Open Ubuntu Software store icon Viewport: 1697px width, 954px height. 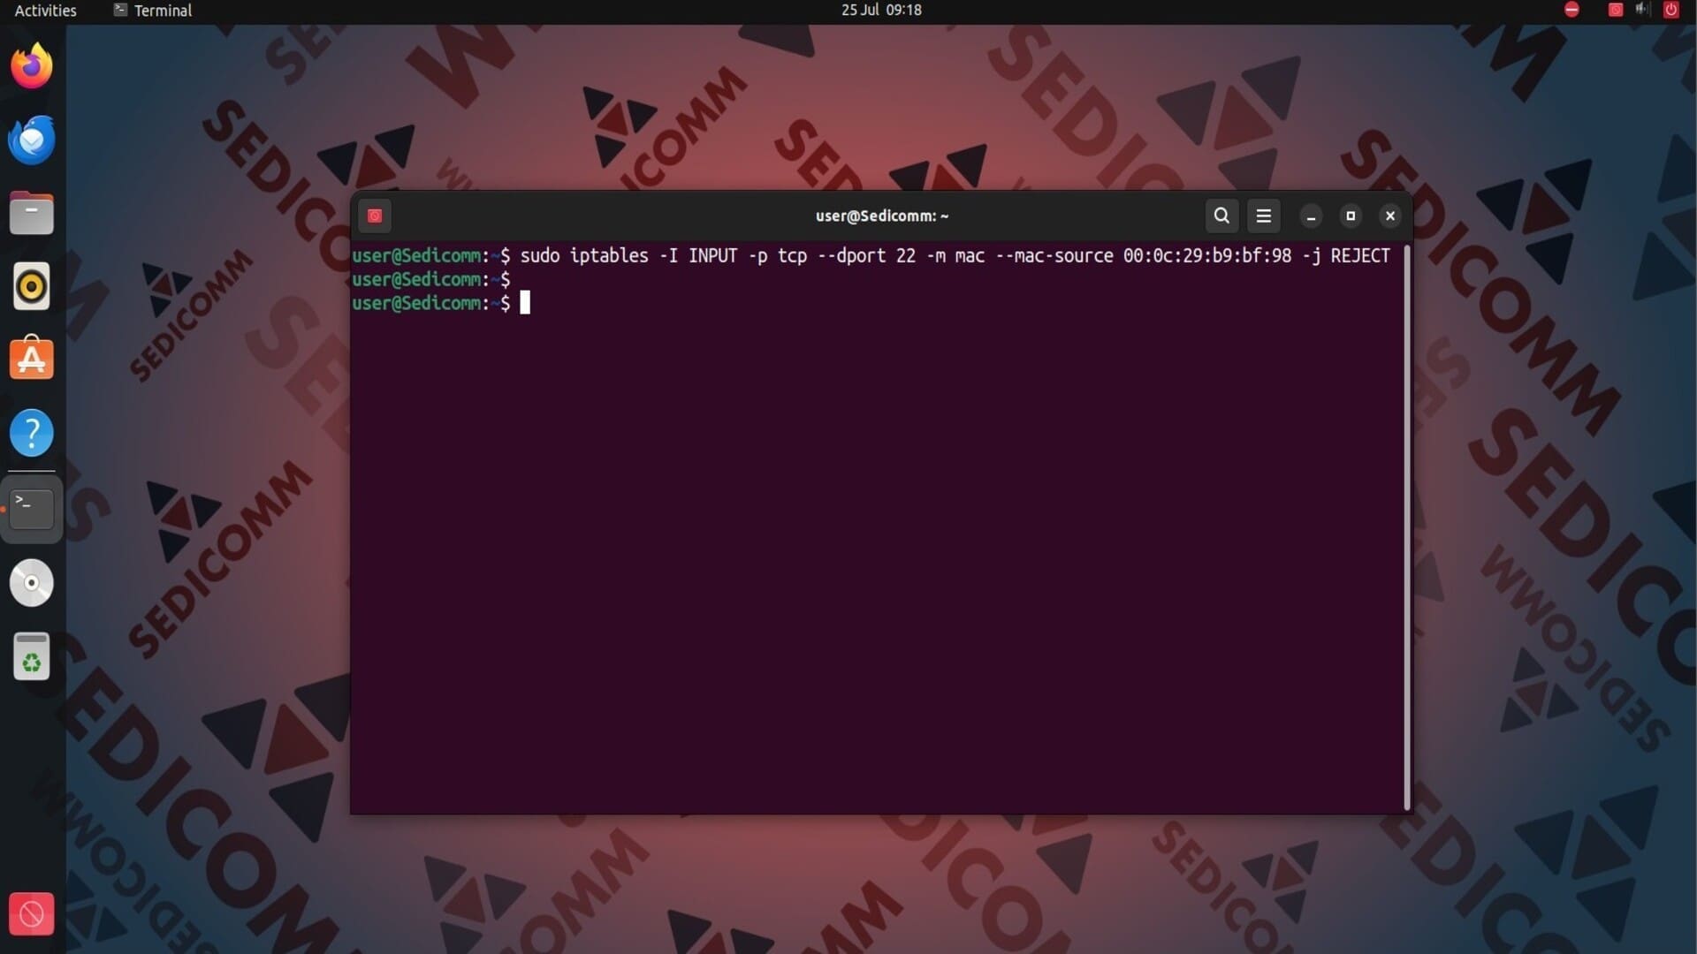tap(32, 360)
